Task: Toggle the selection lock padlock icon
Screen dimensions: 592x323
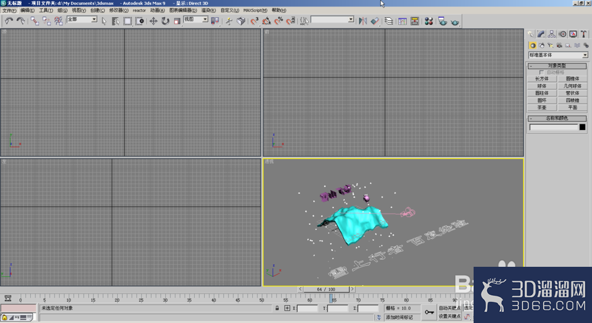Action: point(277,308)
